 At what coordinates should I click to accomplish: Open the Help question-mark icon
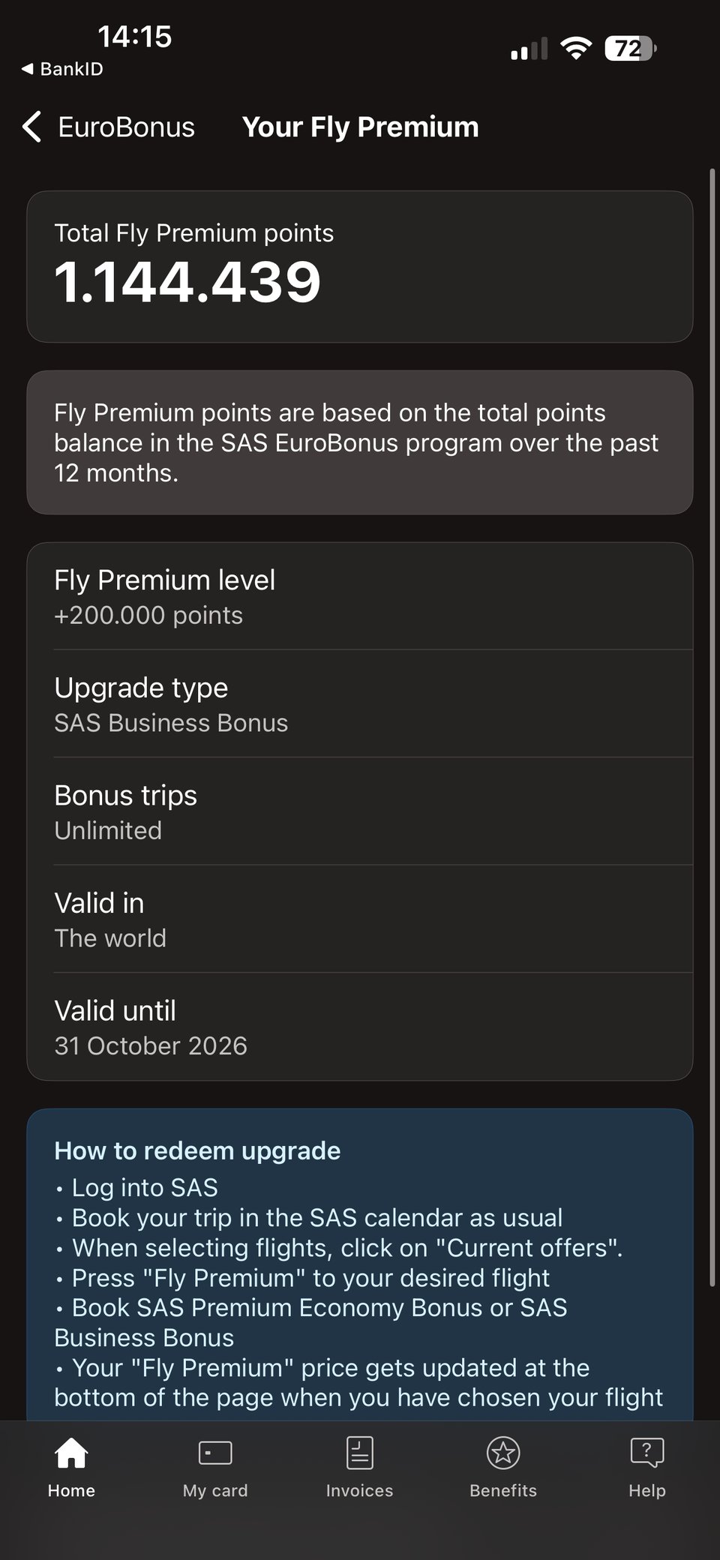[x=647, y=1453]
